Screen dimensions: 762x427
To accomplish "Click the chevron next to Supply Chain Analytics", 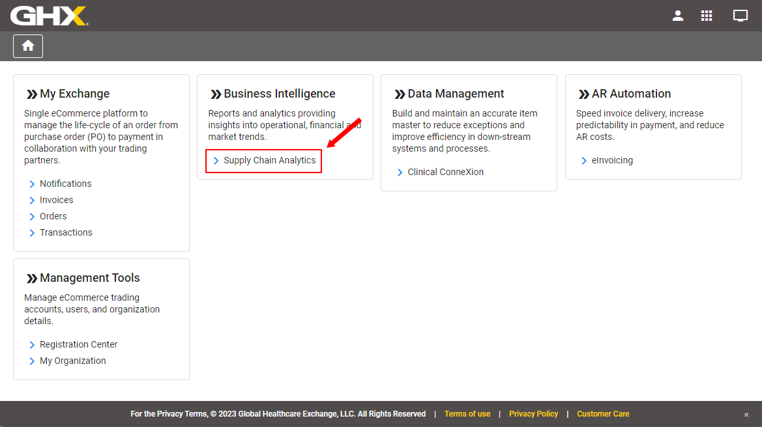I will tap(216, 161).
